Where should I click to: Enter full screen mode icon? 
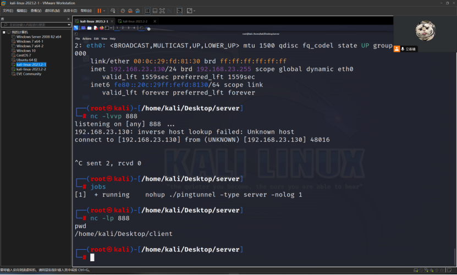(162, 11)
